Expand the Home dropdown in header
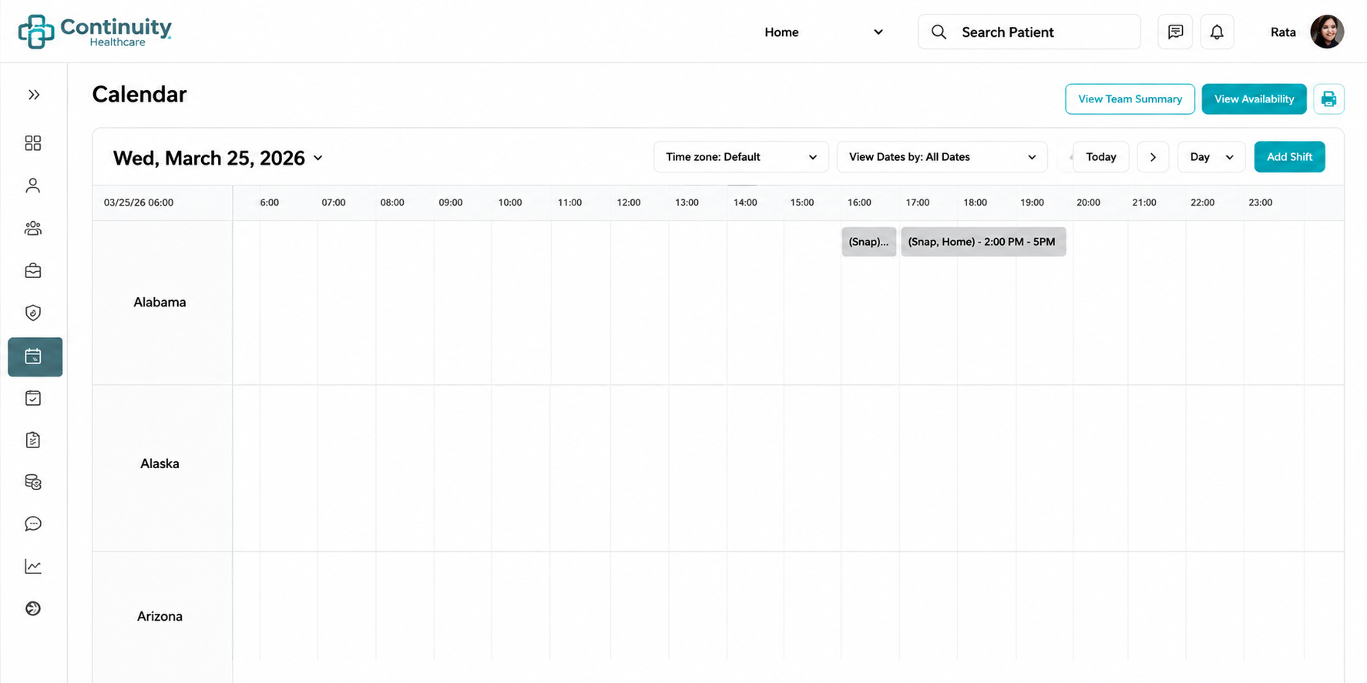This screenshot has height=683, width=1367. pos(823,32)
